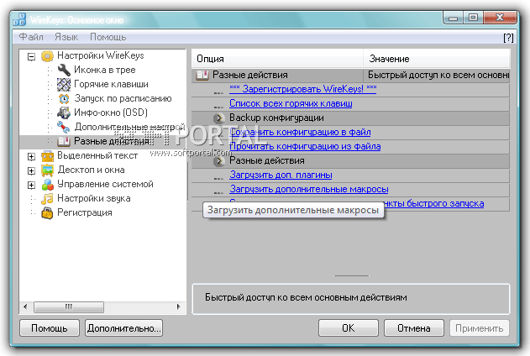Click the [?] help icon at menu bar right
530x356 pixels.
pos(508,38)
